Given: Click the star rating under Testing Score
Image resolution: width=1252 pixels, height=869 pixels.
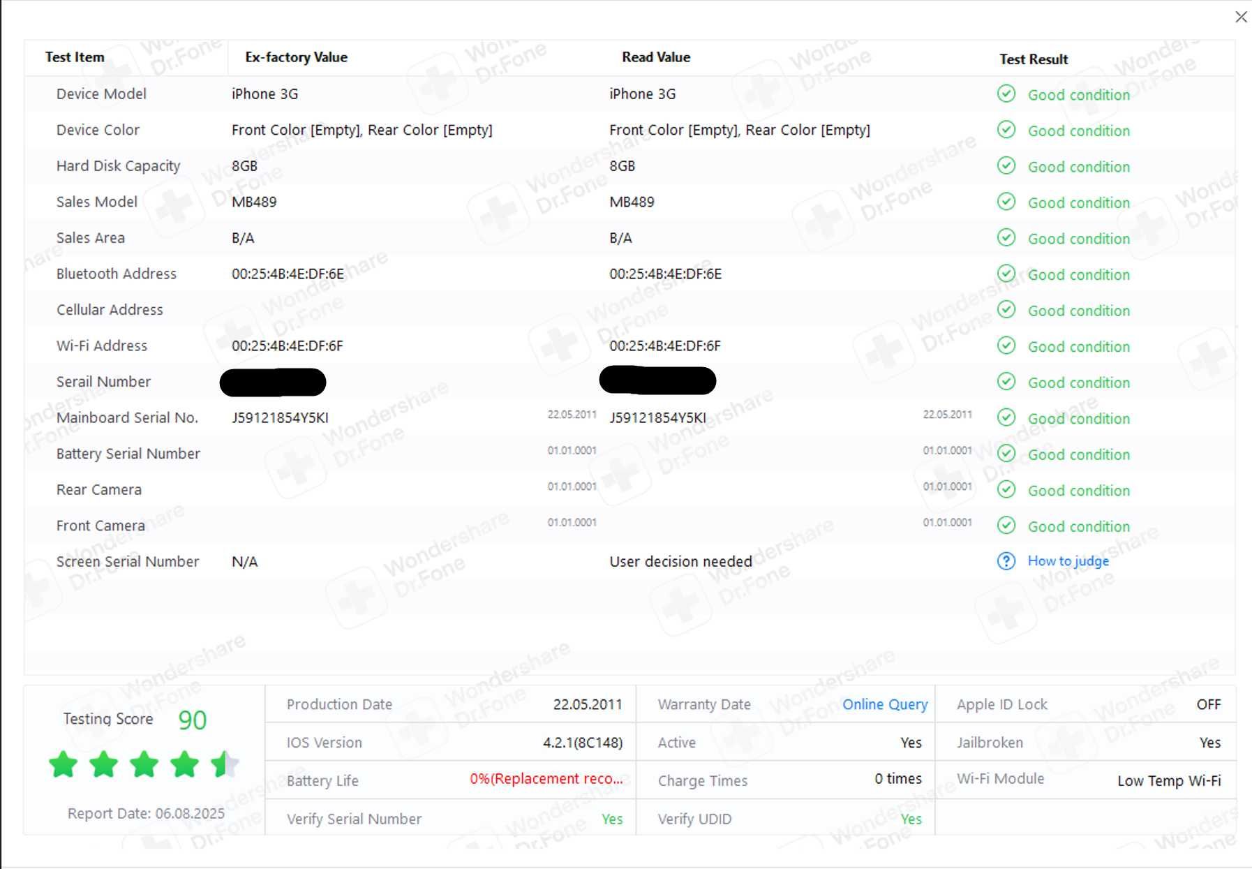Looking at the screenshot, I should 144,764.
